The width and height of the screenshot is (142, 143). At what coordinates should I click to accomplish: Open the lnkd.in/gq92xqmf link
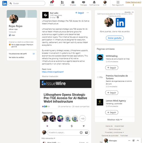[53, 72]
